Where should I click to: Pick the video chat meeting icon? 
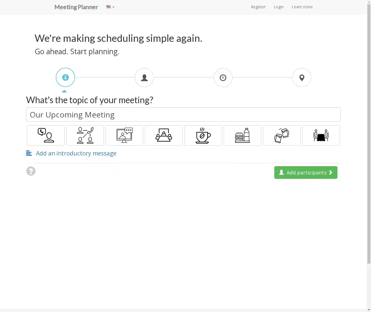[124, 135]
